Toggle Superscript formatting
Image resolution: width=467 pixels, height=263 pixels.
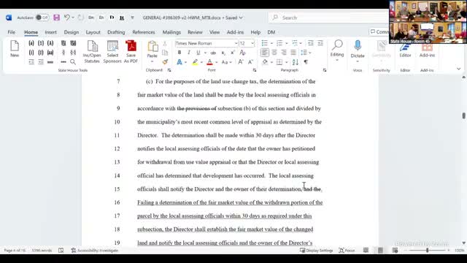coord(233,53)
